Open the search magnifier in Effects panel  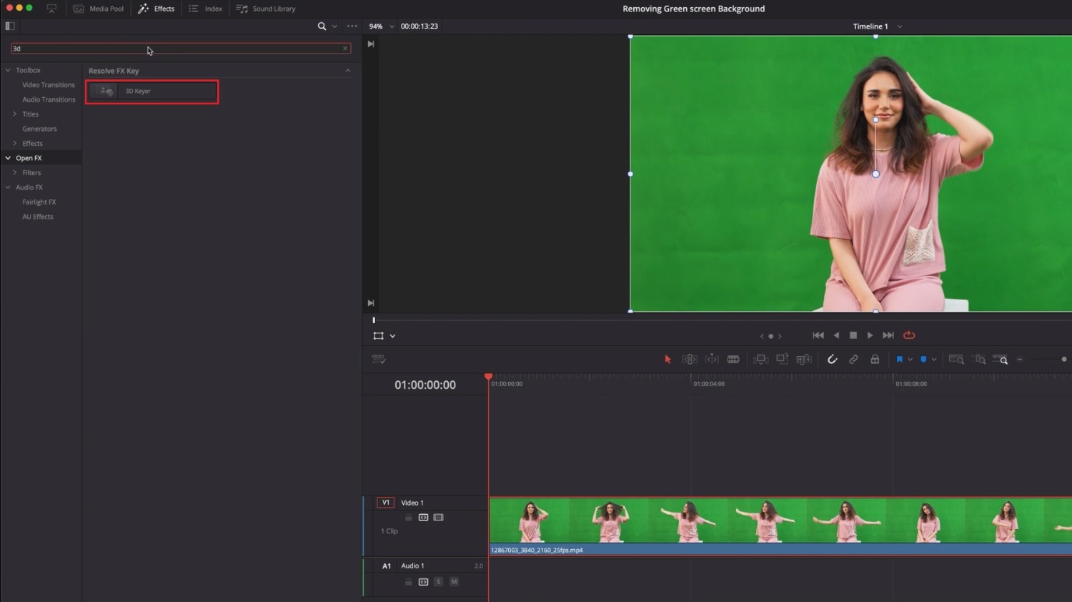click(x=322, y=26)
